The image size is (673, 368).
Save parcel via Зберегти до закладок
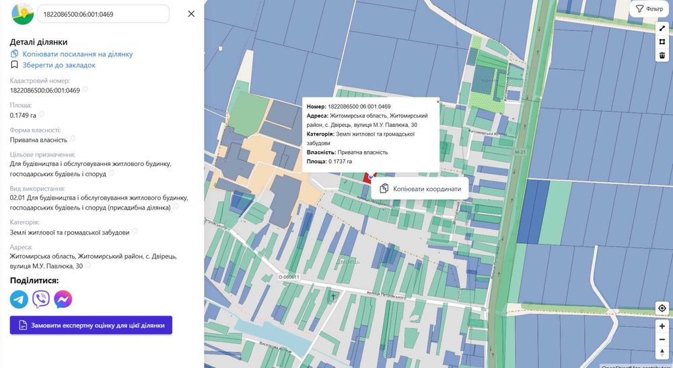point(59,65)
